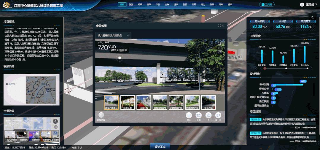Click the grey VR icon in small panorama
Viewport: 320px width, 150px height.
coord(55,127)
